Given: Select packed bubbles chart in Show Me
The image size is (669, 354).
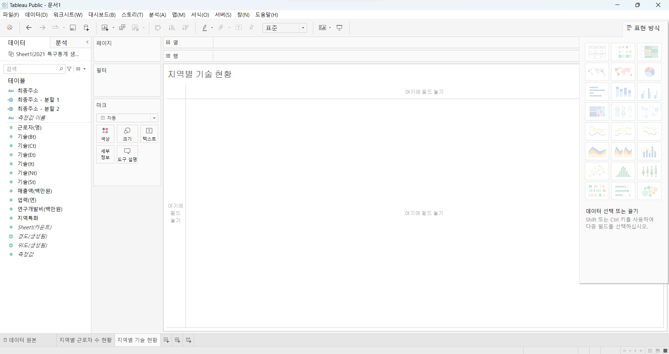Looking at the screenshot, I should (649, 191).
